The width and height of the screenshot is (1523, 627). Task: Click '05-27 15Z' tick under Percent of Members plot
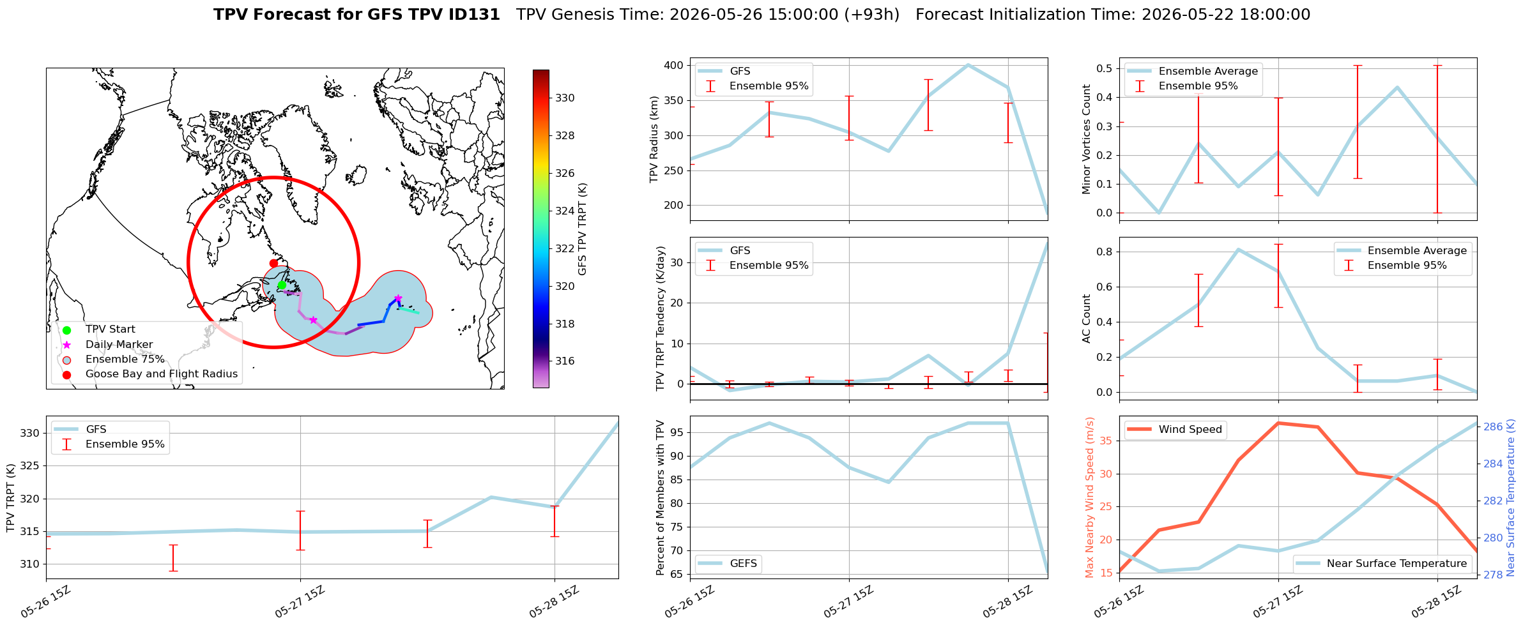(x=848, y=602)
